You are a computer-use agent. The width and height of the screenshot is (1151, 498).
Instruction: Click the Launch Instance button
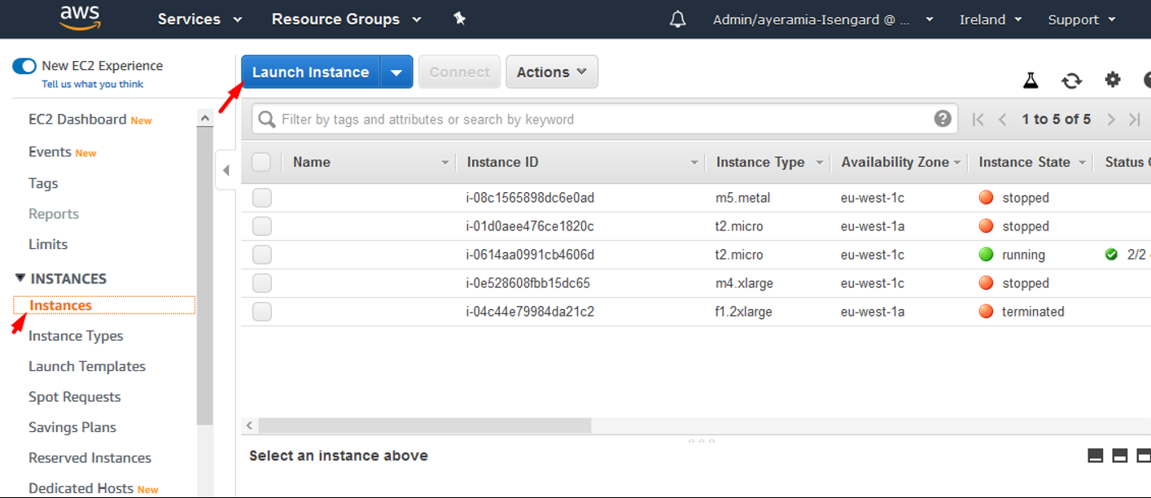[311, 72]
